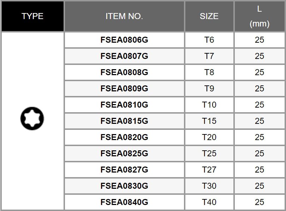Select the L (mm) column header
The image size is (286, 211).
(x=260, y=16)
